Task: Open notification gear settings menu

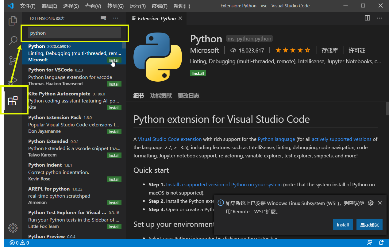Action: pos(371,203)
